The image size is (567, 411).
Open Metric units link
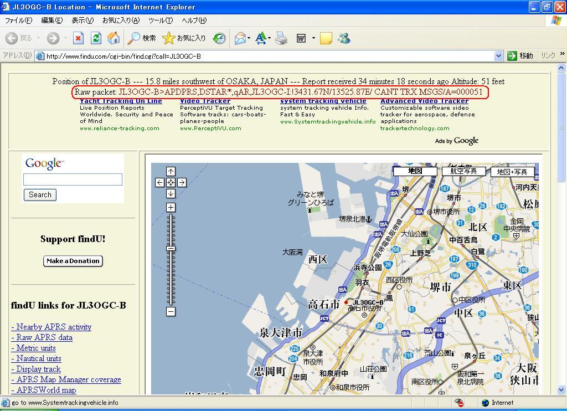tap(34, 348)
